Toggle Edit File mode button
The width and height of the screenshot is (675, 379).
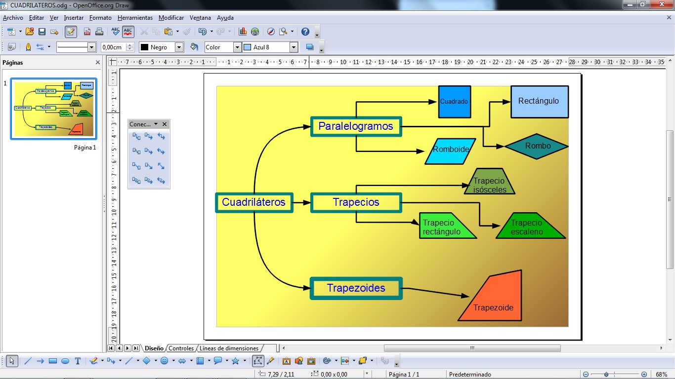click(x=71, y=32)
